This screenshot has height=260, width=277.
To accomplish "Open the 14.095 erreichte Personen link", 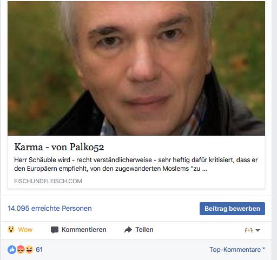I will pyautogui.click(x=50, y=209).
